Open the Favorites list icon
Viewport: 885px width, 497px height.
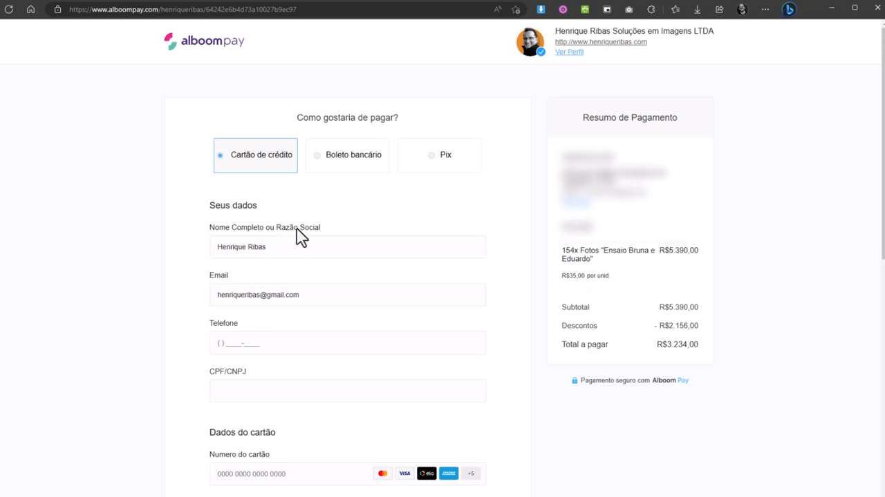click(676, 10)
